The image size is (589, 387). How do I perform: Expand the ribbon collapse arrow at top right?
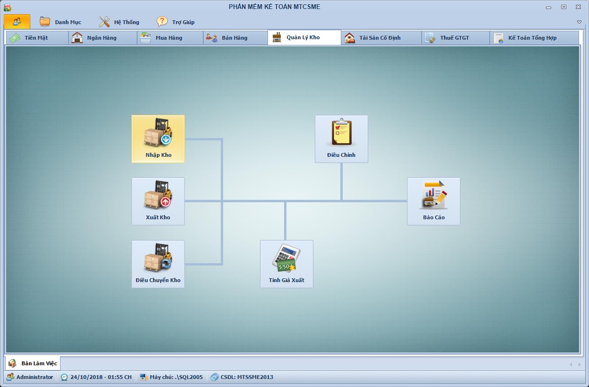579,22
